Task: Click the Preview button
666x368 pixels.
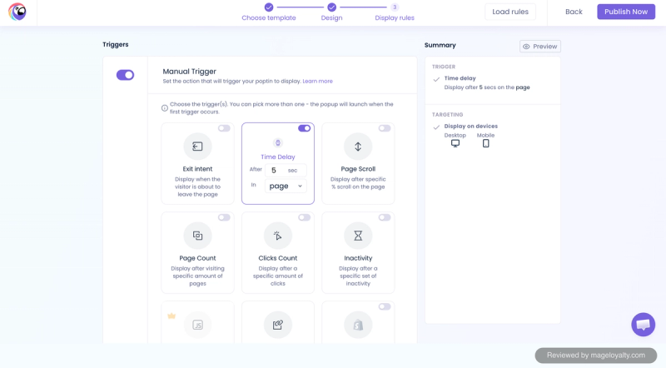Action: coord(539,47)
